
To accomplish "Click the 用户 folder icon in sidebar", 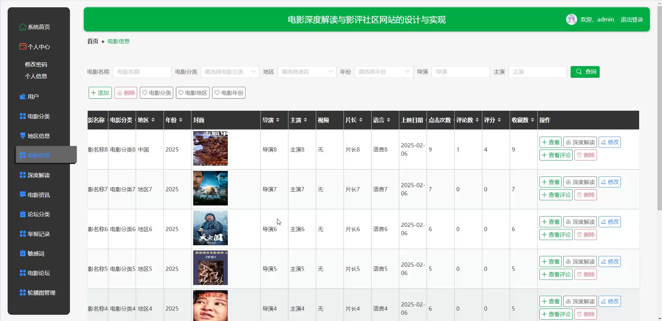I will click(x=23, y=97).
